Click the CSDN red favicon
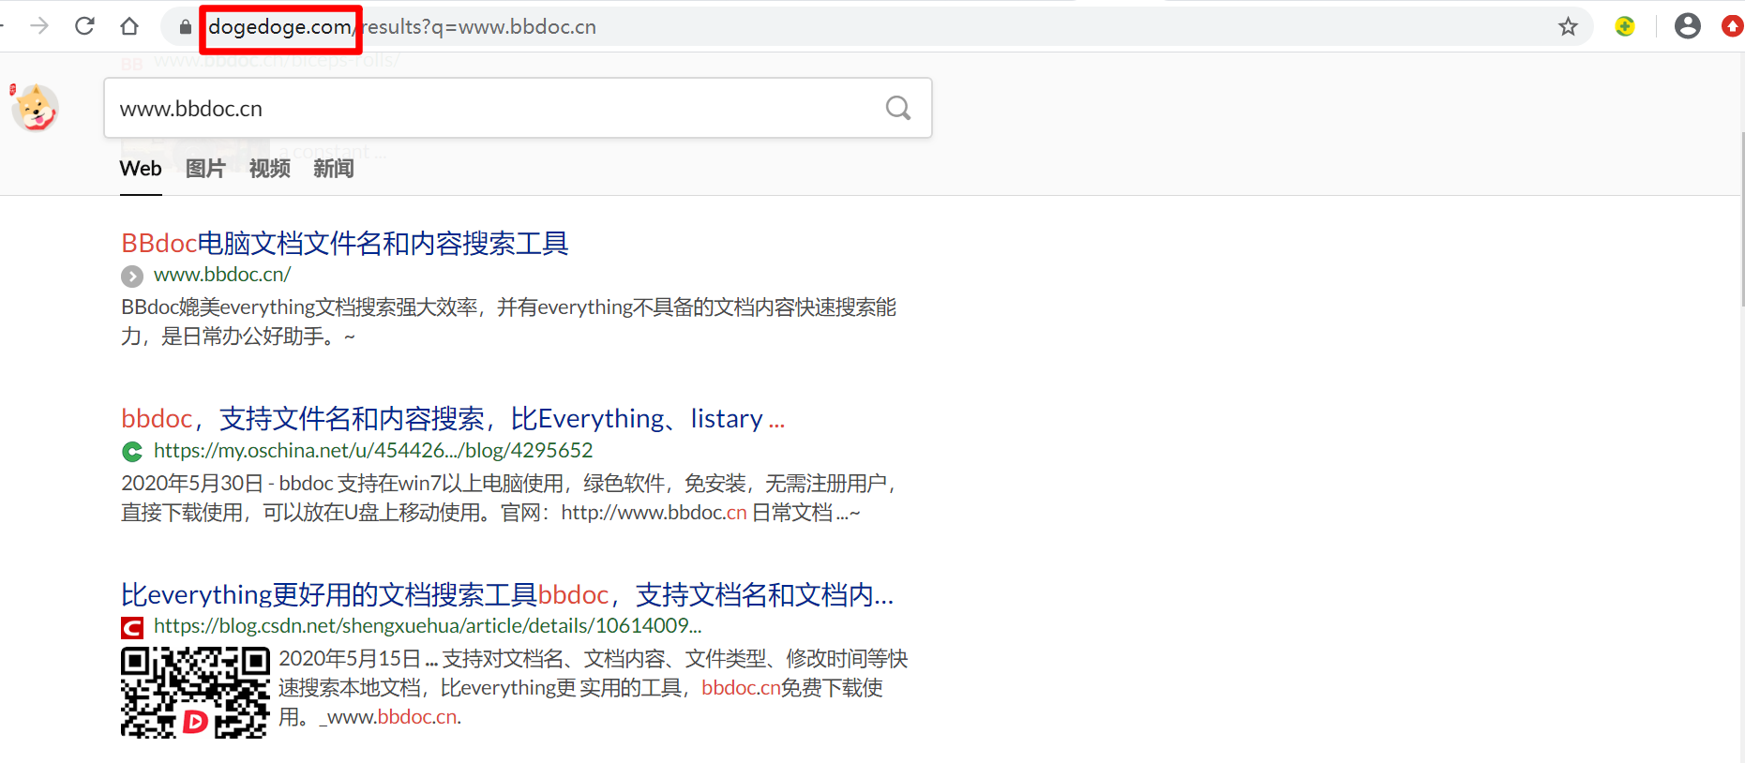Image resolution: width=1745 pixels, height=763 pixels. (x=132, y=627)
